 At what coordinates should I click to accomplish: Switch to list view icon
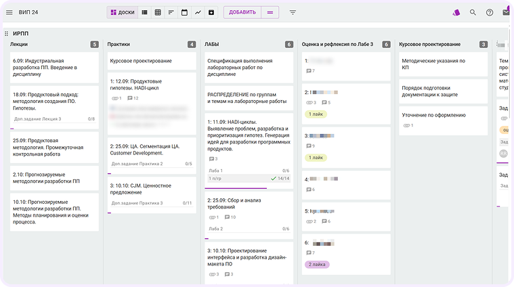144,12
